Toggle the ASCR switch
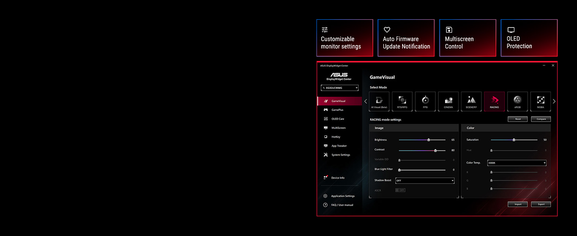577x236 pixels. (400, 190)
